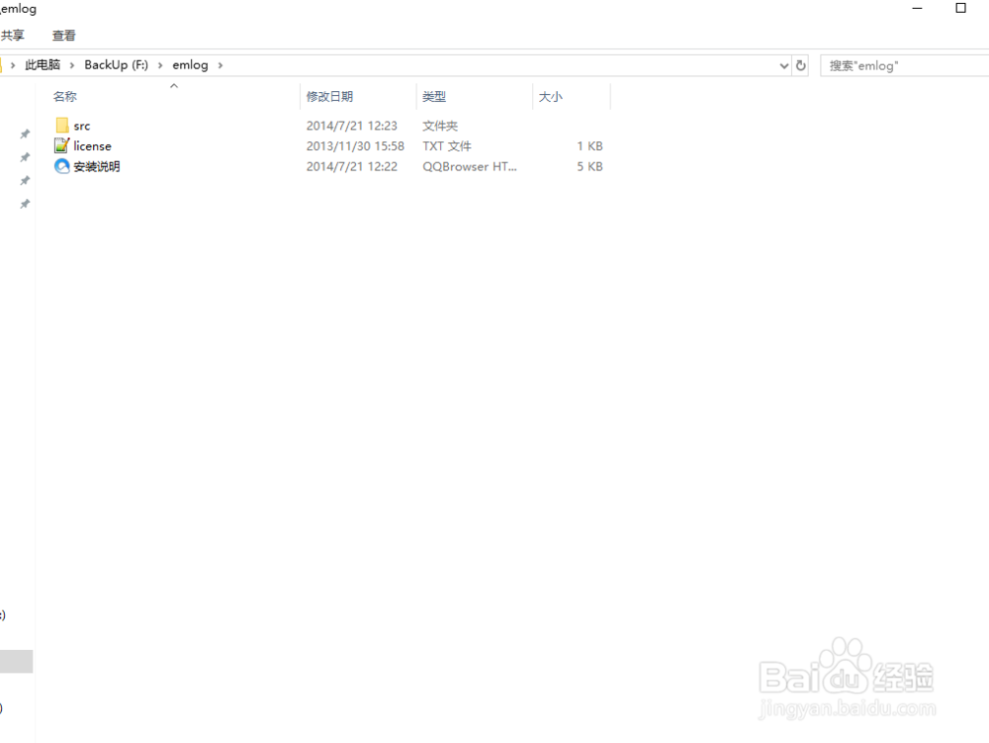Open the 查看 ribbon tab

click(x=63, y=36)
